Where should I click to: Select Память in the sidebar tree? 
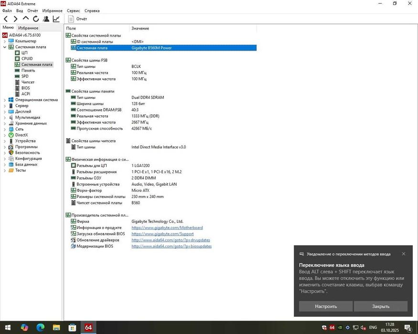pos(28,70)
